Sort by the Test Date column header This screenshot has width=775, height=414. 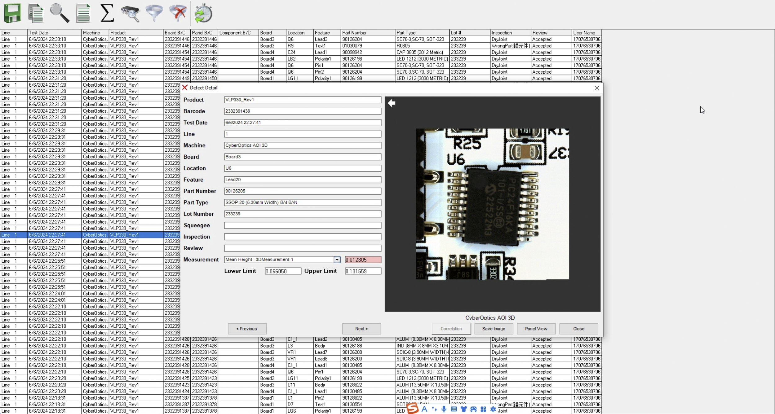[x=54, y=32]
